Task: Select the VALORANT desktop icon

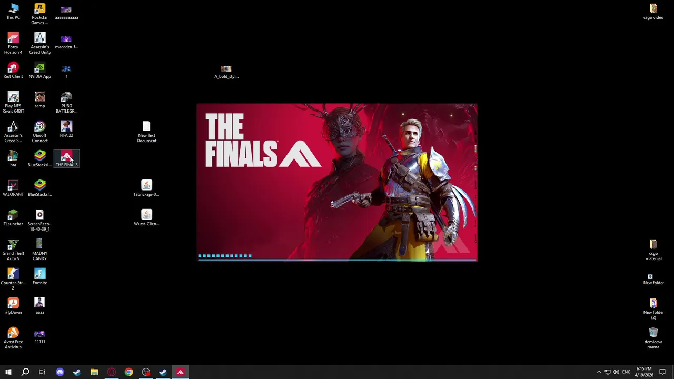Action: pos(13,188)
